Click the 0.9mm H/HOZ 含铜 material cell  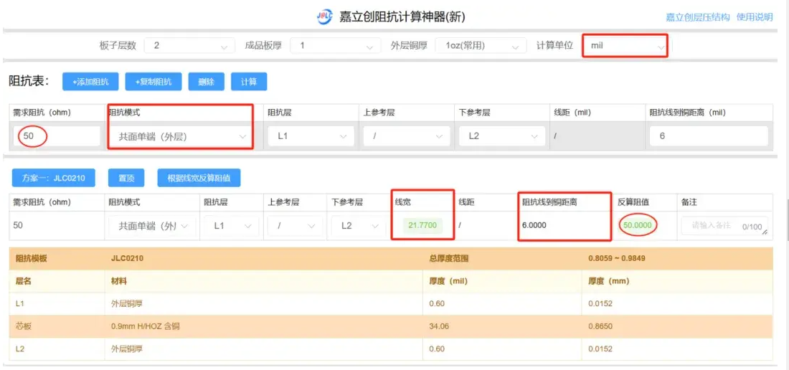tap(146, 327)
